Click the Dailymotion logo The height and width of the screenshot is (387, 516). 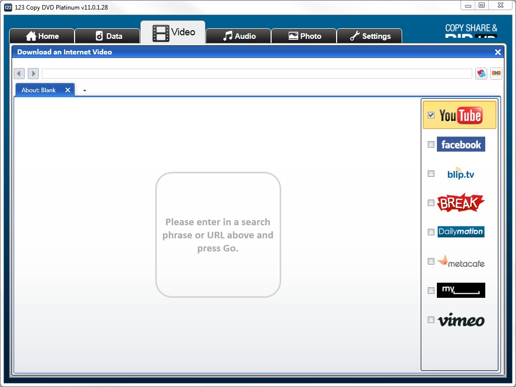(x=461, y=232)
